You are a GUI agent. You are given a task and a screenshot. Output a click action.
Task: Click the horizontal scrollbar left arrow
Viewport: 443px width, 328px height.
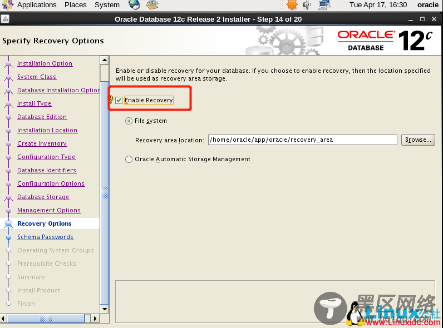pos(3,319)
